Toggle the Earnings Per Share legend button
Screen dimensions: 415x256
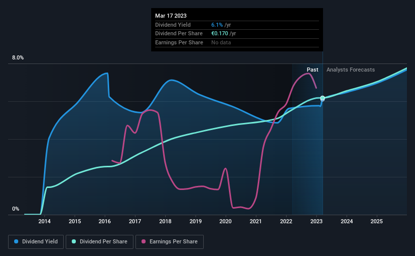pos(169,242)
